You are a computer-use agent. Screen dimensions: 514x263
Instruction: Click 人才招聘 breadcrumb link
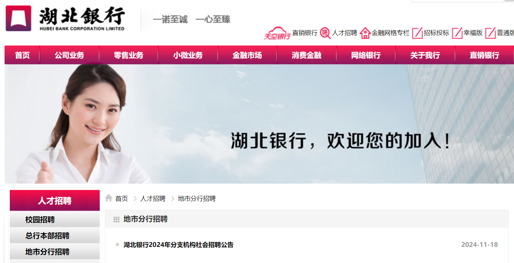153,199
